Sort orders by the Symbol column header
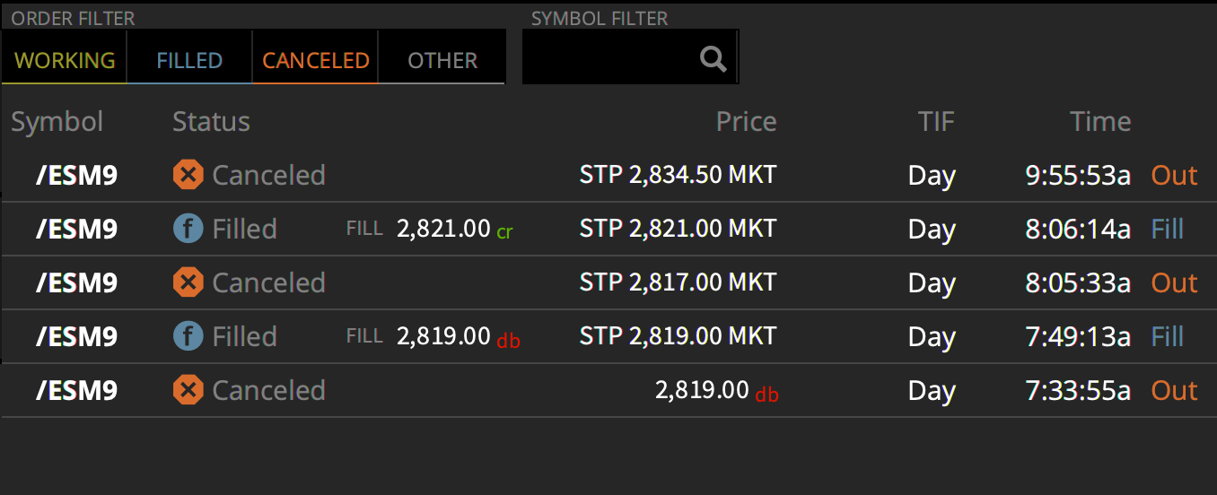 click(57, 122)
